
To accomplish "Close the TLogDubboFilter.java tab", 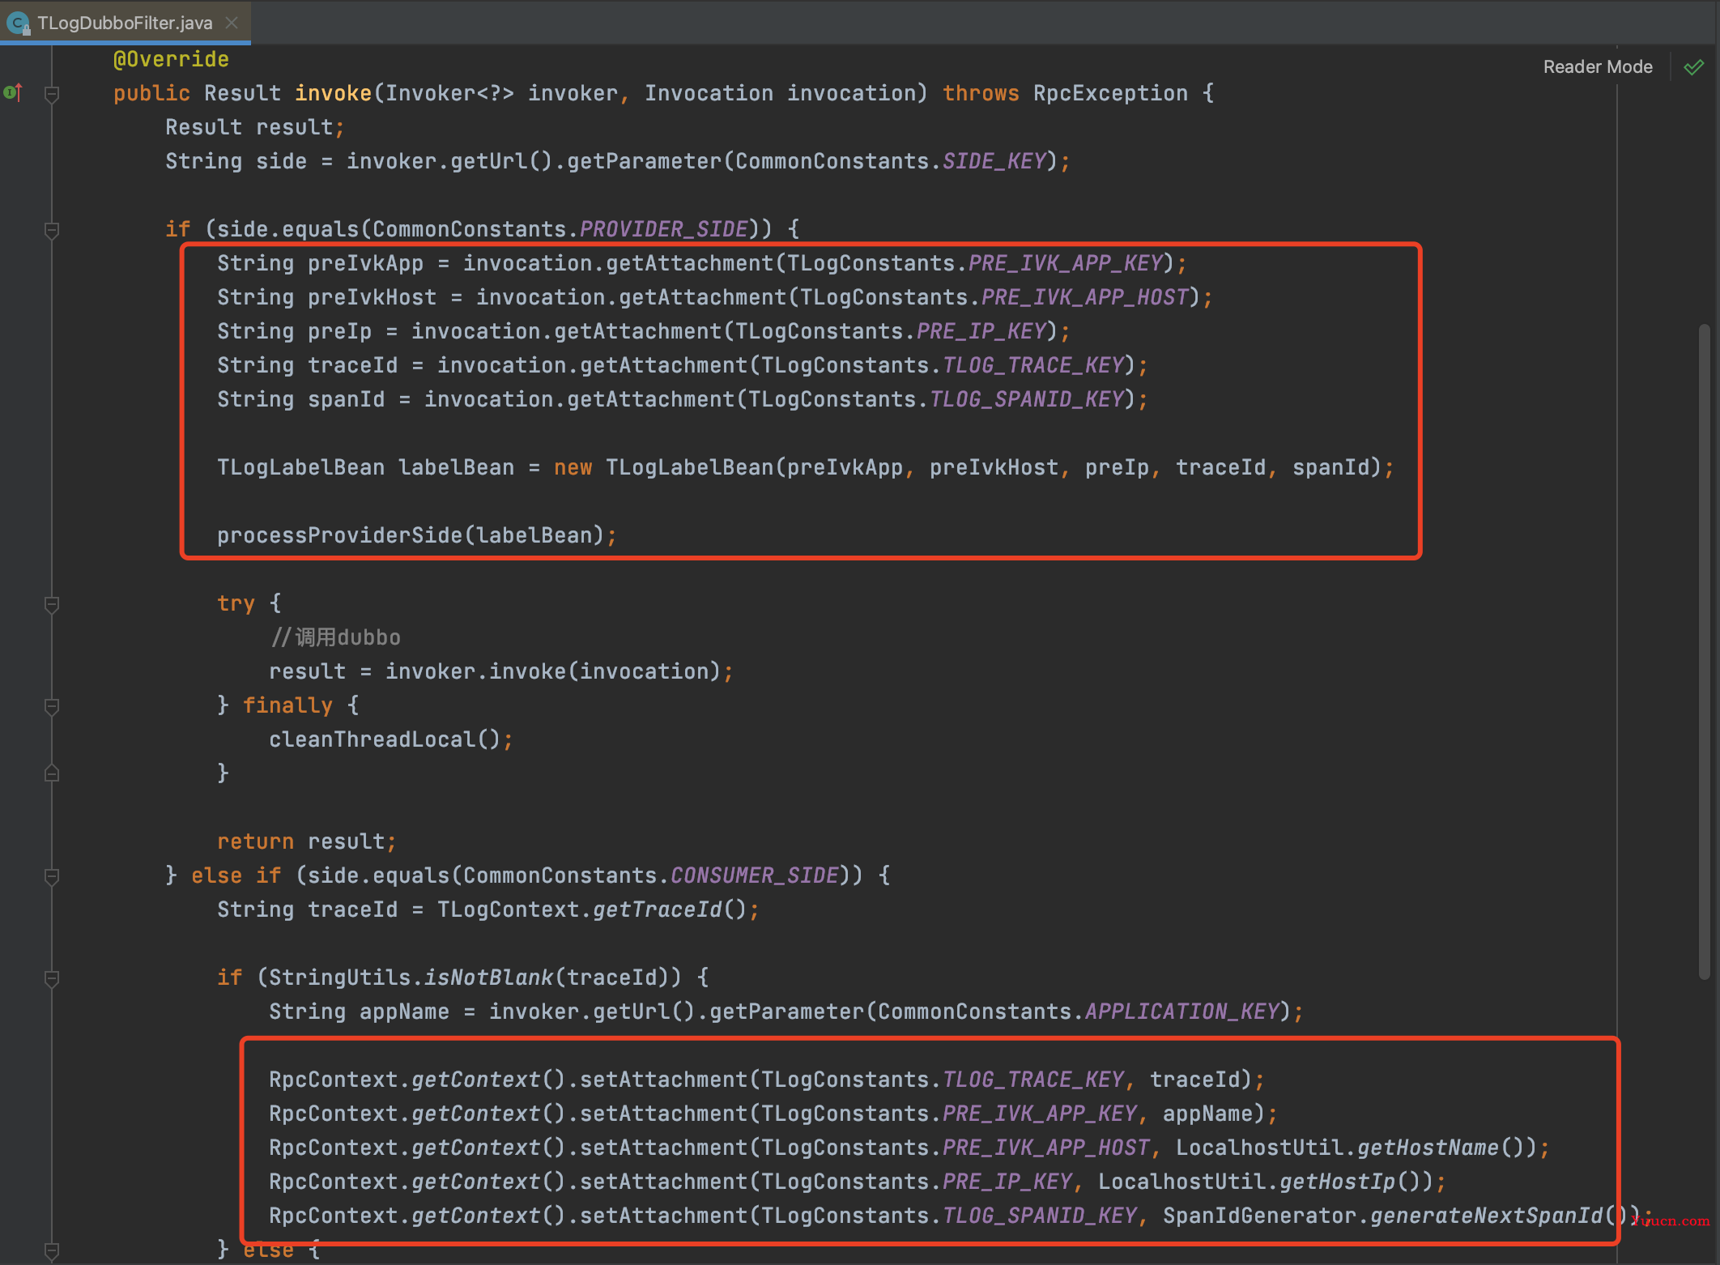I will point(232,23).
